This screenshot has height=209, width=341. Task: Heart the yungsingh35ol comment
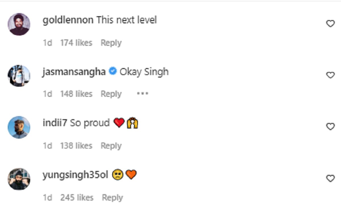point(330,178)
